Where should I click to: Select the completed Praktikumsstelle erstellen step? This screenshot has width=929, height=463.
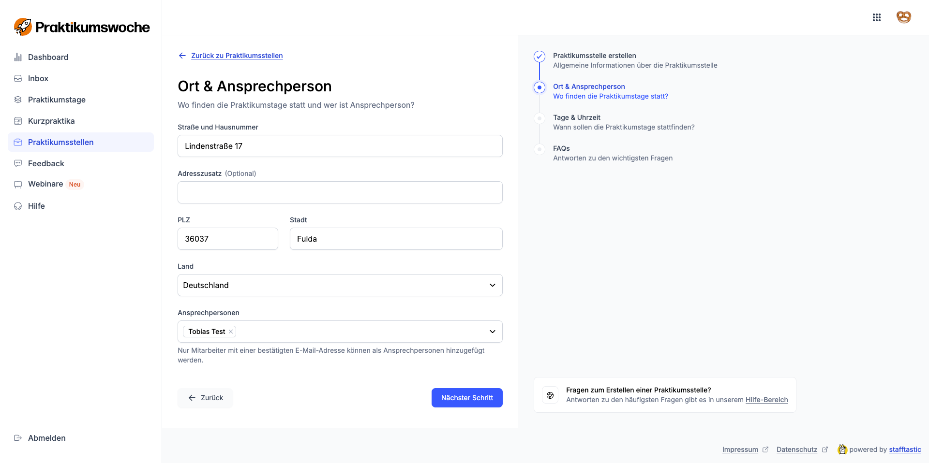point(539,57)
